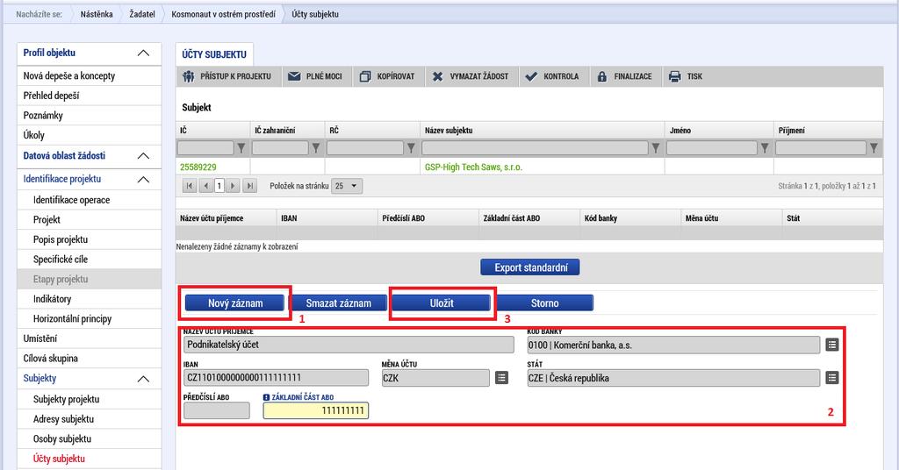Go to previous page of subjects
The image size is (899, 470).
point(205,186)
